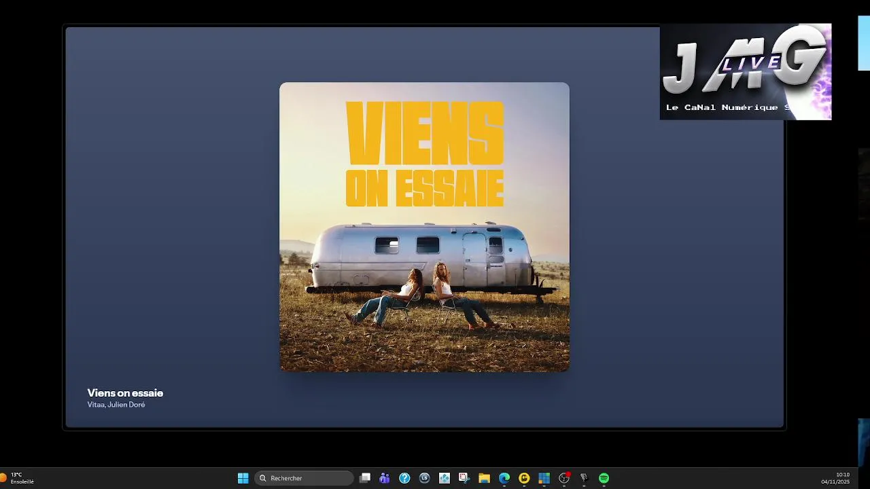Screen dimensions: 870x489
Task: Open the yellow round taskbar app
Action: 524,478
